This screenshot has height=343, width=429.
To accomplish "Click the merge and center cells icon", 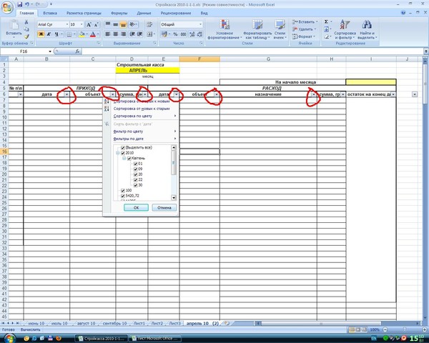I will [x=149, y=34].
